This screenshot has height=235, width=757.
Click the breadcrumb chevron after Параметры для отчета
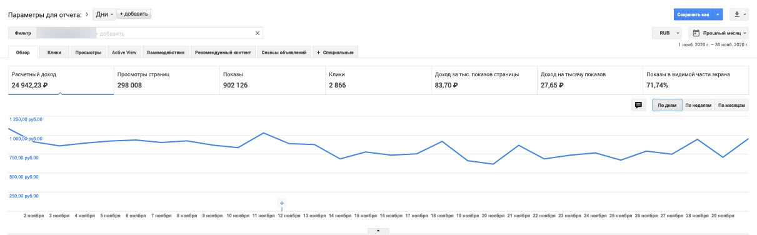(87, 14)
